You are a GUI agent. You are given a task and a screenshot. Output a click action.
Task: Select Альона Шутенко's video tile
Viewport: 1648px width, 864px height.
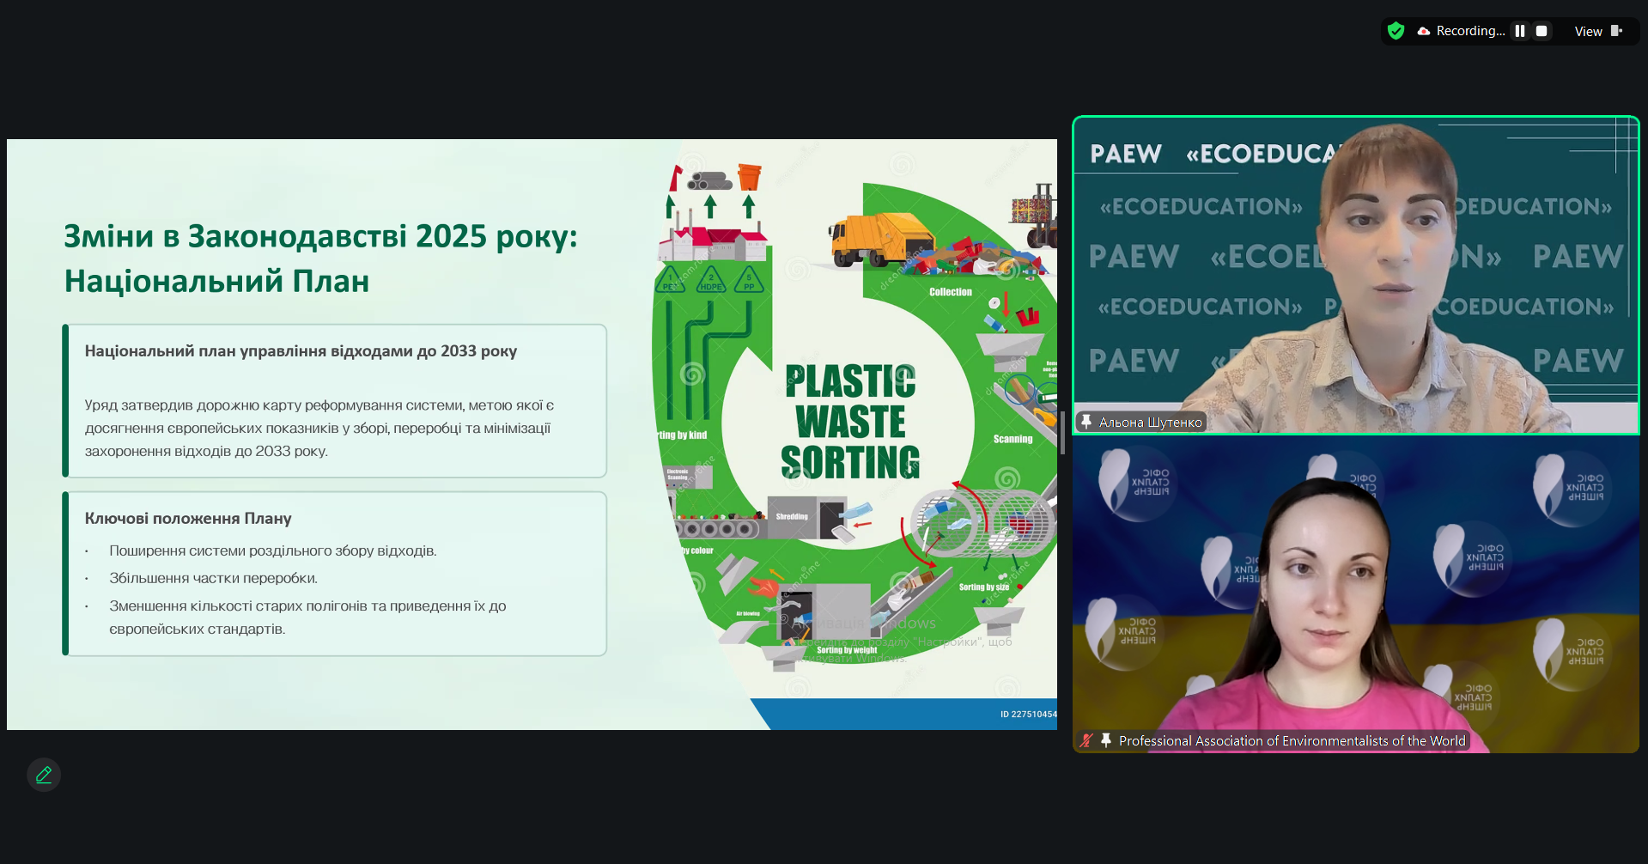coord(1355,275)
